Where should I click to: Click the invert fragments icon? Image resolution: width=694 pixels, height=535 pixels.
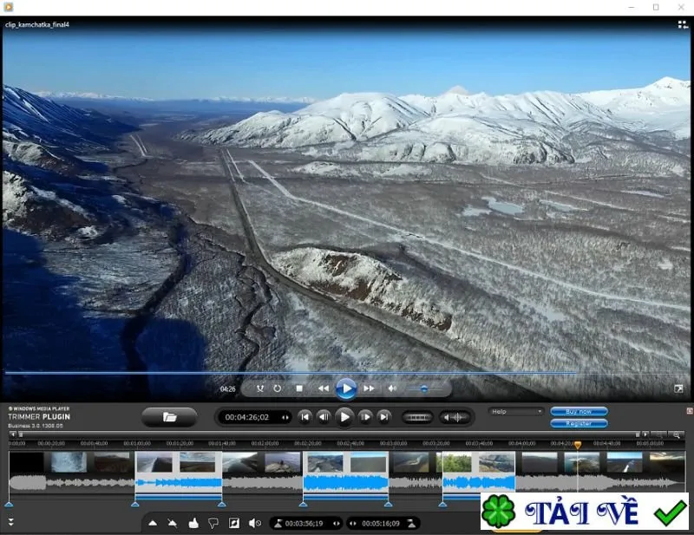pyautogui.click(x=234, y=524)
